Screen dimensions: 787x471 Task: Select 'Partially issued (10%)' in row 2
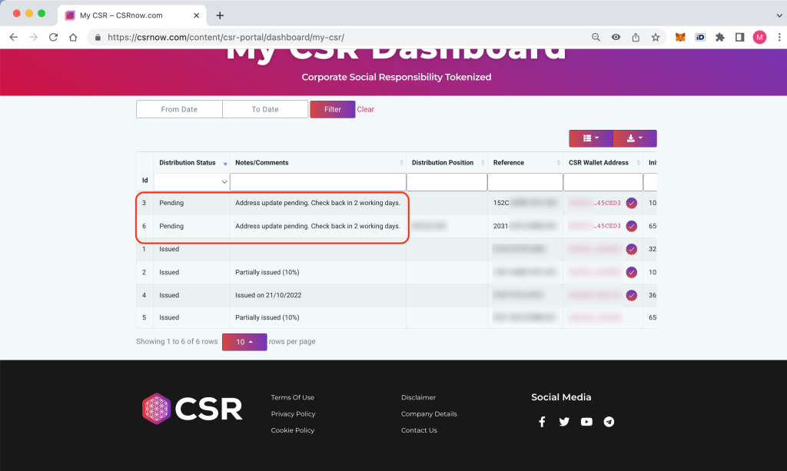click(267, 272)
